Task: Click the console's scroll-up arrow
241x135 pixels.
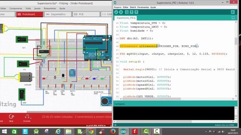Action: point(236,108)
